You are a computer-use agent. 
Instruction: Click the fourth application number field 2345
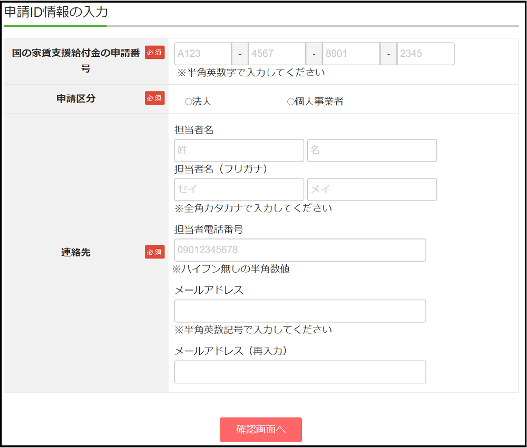425,54
